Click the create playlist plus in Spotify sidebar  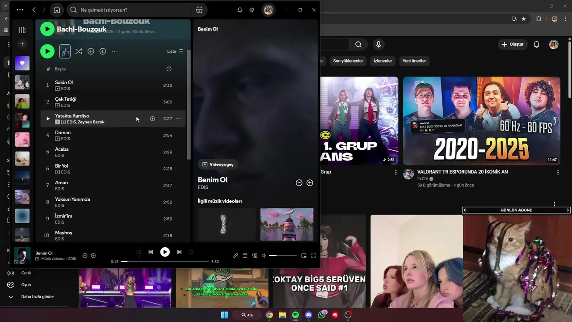pos(22,44)
